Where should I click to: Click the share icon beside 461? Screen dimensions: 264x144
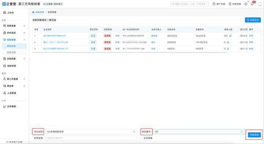click(x=230, y=36)
